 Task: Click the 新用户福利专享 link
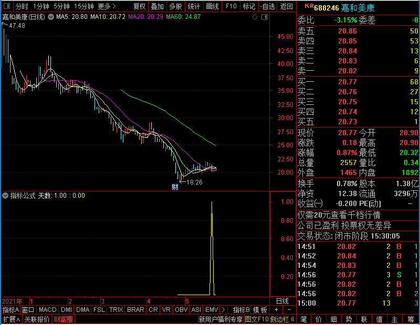coord(220,319)
